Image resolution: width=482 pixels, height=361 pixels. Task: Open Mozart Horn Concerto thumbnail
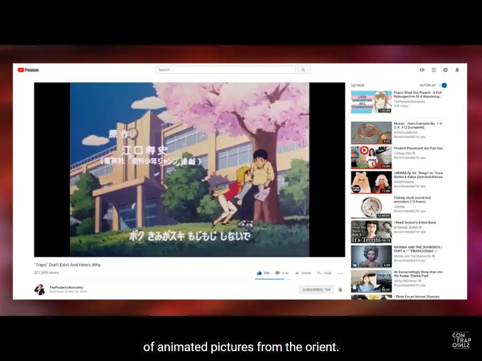[371, 133]
